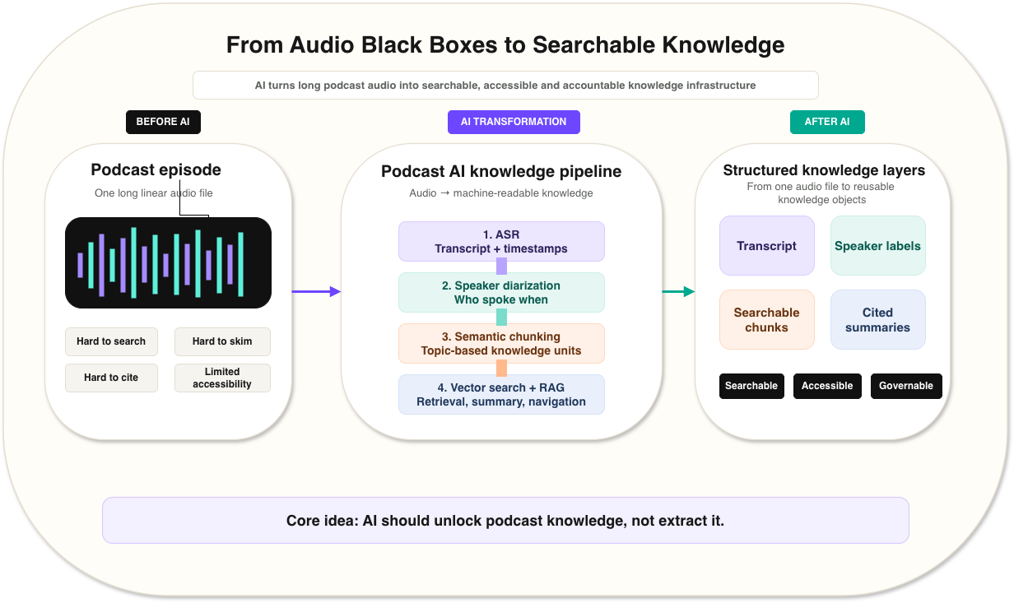Select the Core idea statement box
The height and width of the screenshot is (603, 1014).
click(x=505, y=520)
